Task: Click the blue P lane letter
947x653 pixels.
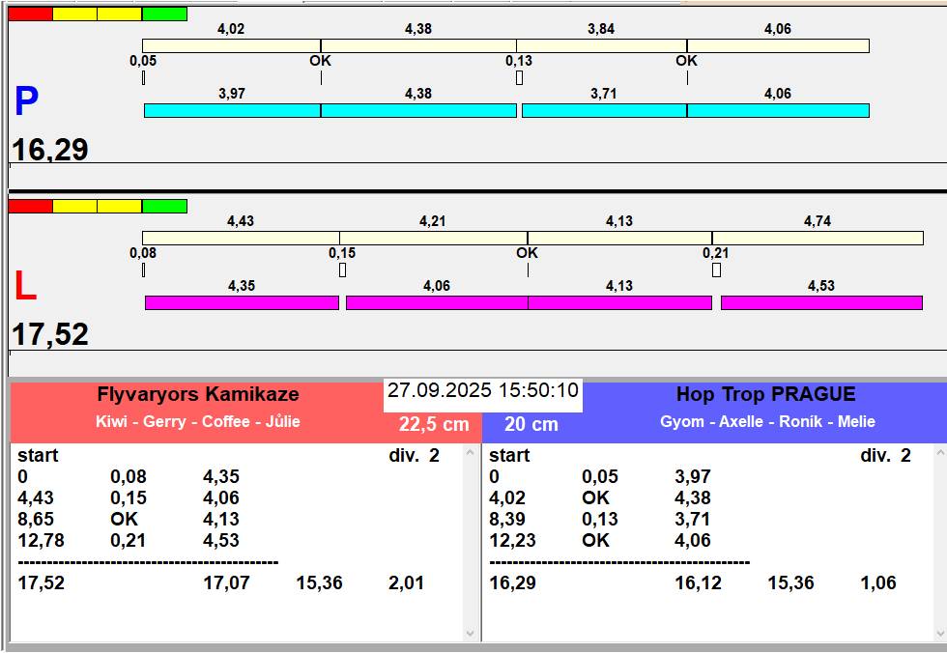Action: 27,101
